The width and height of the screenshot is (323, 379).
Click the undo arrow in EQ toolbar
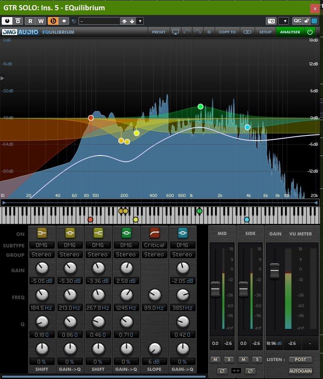point(187,32)
